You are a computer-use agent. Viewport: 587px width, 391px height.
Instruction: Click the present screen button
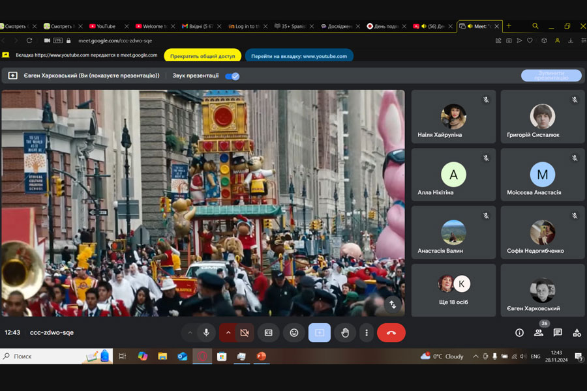320,332
